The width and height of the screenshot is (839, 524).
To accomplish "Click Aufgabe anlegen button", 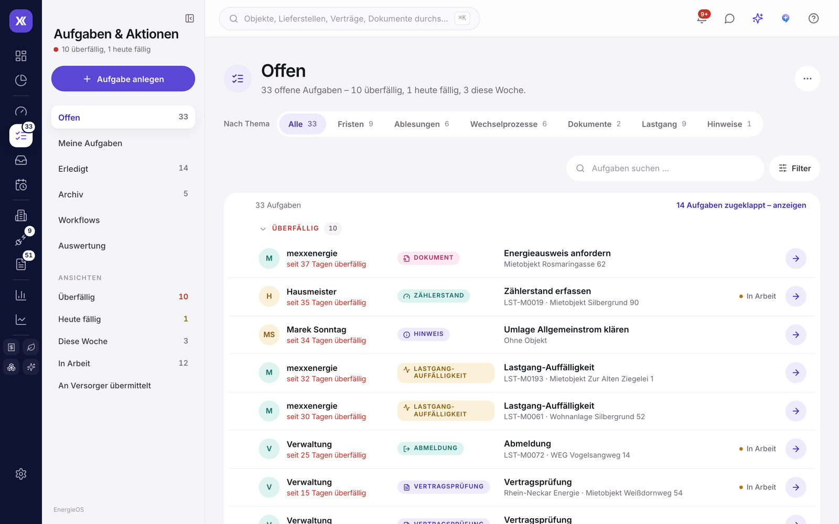I will click(123, 79).
